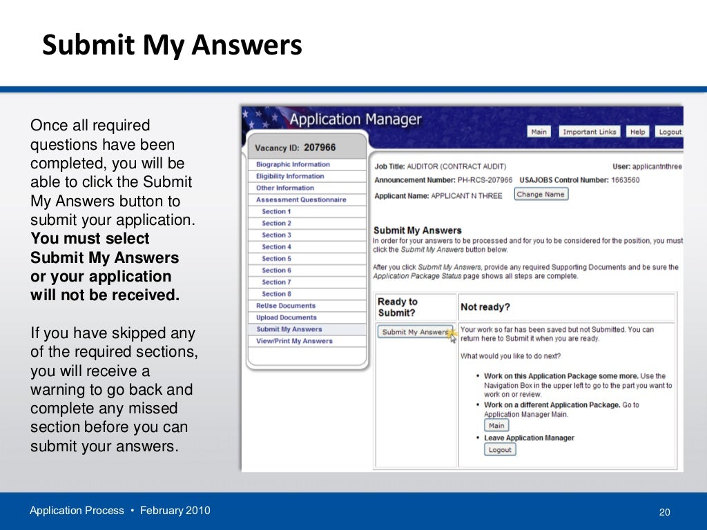Click User applicantnthree text
Image resolution: width=707 pixels, height=530 pixels.
coord(647,166)
